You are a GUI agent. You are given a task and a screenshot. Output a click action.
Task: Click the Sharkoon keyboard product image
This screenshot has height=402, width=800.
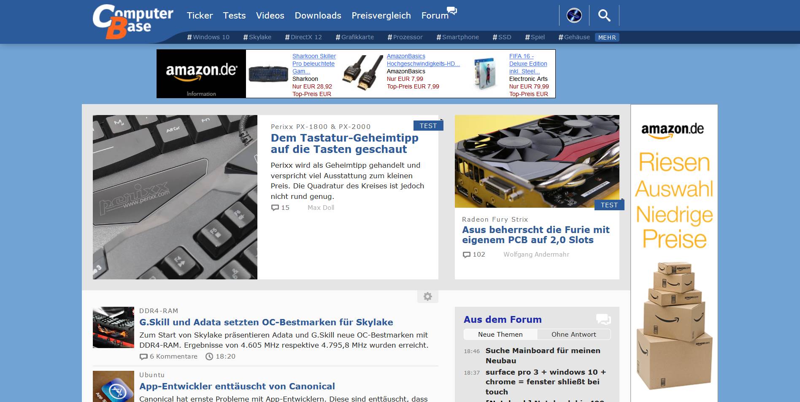click(268, 73)
